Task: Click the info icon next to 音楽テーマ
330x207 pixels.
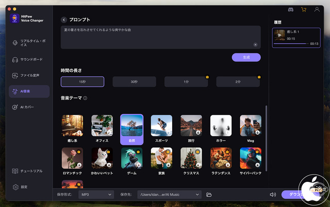Action: pyautogui.click(x=85, y=98)
